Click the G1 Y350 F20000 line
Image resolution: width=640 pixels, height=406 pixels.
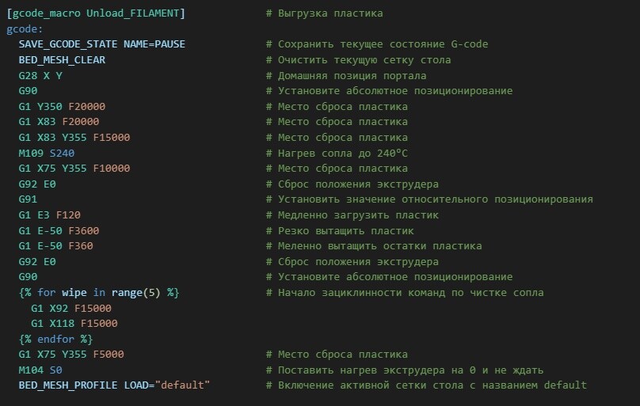pos(62,106)
